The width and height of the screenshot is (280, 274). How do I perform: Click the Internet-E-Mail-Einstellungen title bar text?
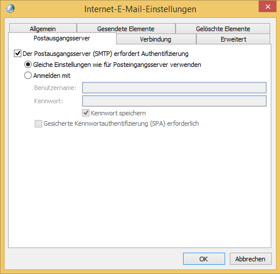point(140,9)
